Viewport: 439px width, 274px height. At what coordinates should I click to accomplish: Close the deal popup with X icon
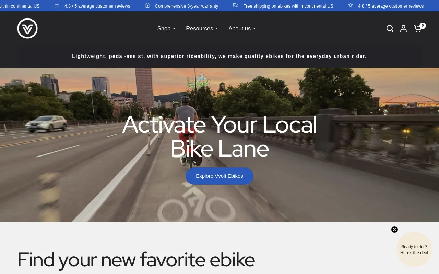click(394, 229)
